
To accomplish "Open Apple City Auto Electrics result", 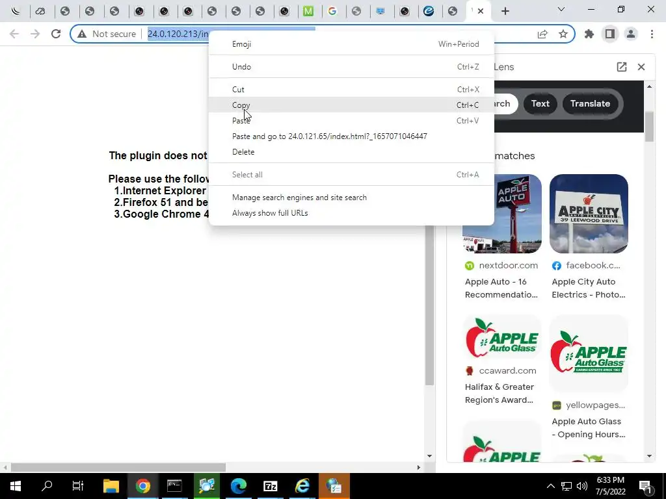I will pyautogui.click(x=589, y=288).
